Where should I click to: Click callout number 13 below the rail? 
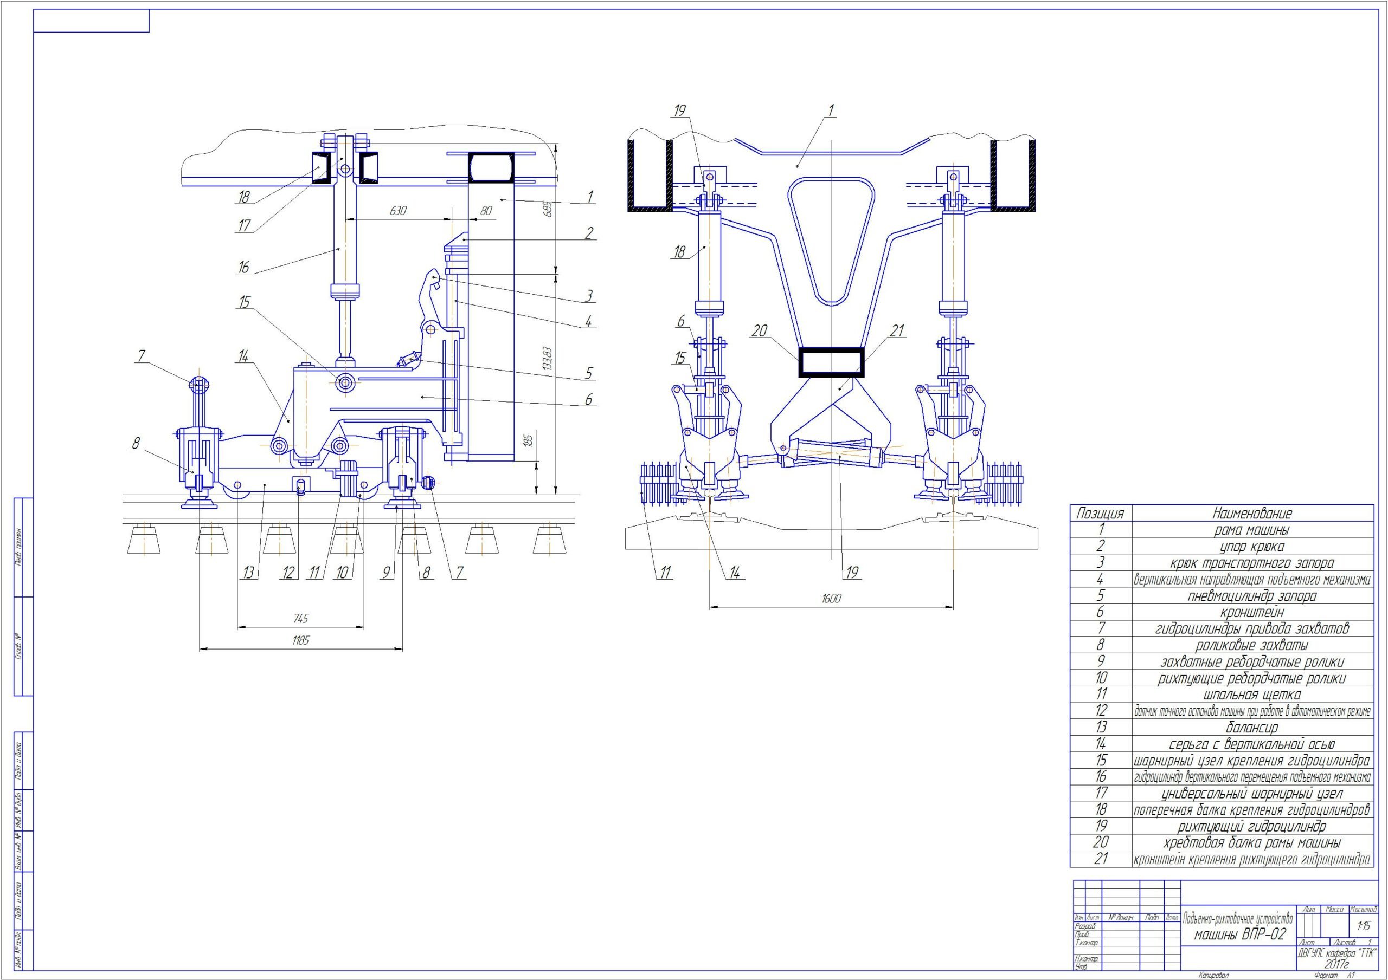[x=248, y=573]
